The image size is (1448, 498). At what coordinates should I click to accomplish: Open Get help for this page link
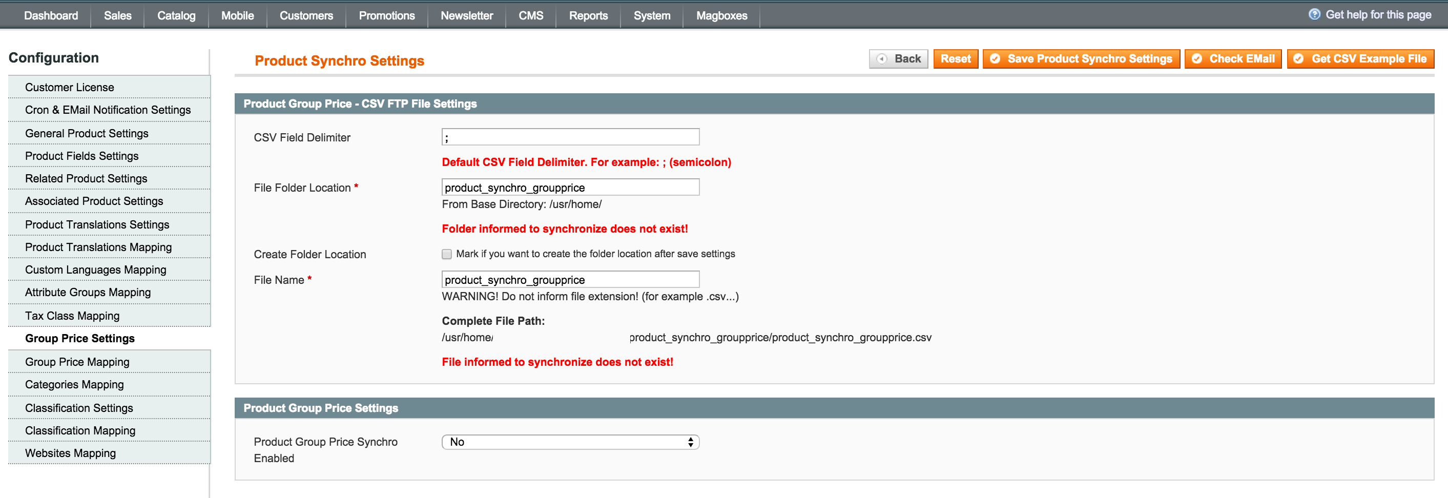[x=1378, y=15]
